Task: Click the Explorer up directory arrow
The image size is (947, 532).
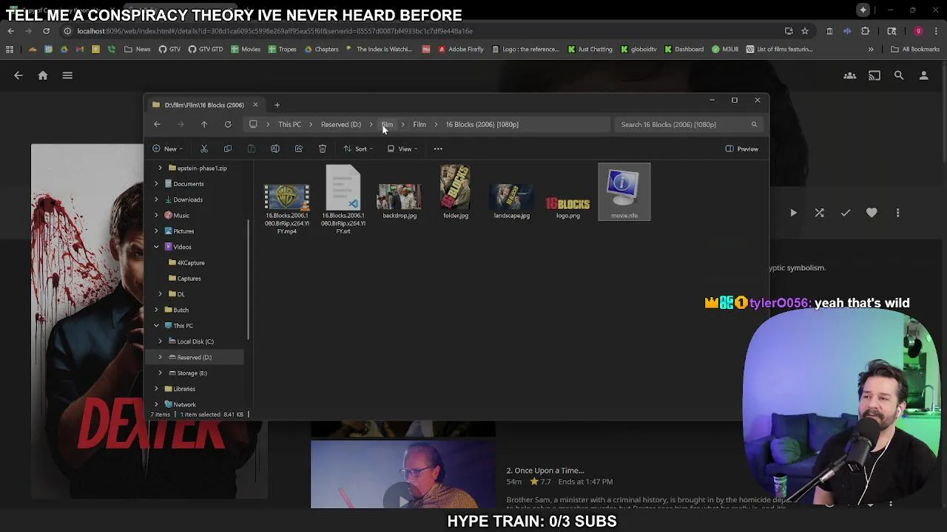Action: click(x=204, y=124)
